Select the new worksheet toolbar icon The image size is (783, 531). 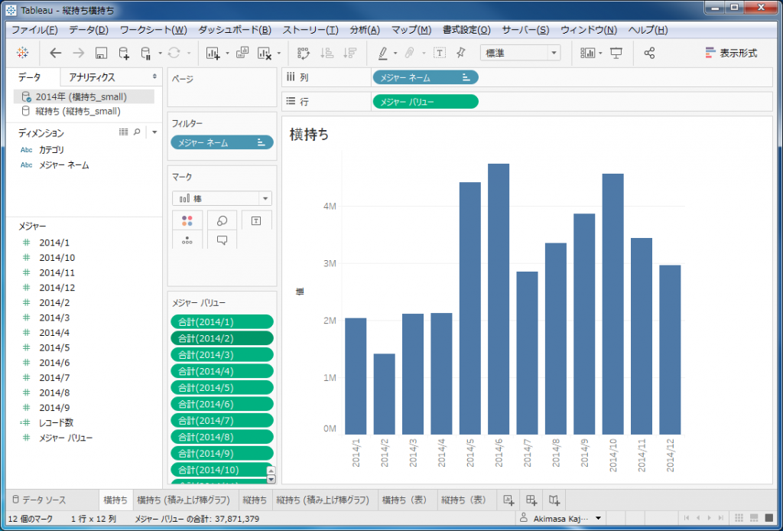(x=212, y=53)
